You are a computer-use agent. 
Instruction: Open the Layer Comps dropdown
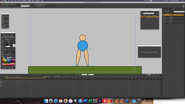[168, 12]
